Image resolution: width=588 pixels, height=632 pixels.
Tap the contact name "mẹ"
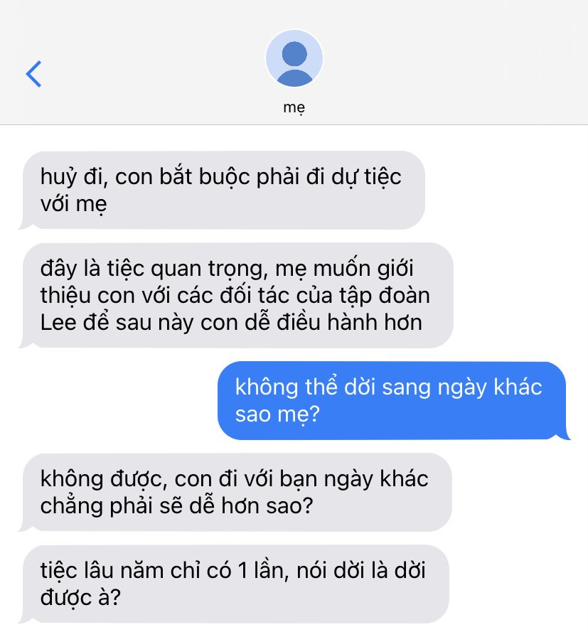pyautogui.click(x=294, y=107)
